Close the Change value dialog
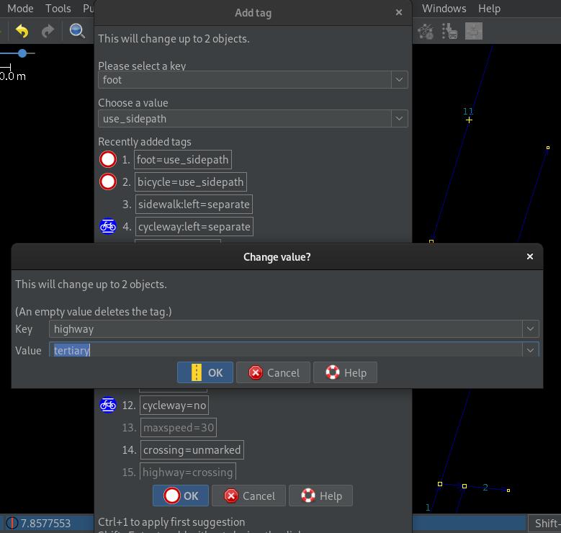The image size is (561, 533). (x=530, y=256)
